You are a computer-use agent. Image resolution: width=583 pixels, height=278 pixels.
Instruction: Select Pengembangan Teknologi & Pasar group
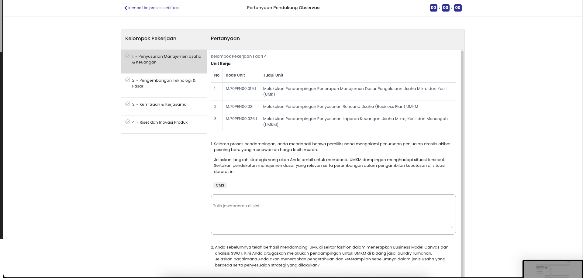pyautogui.click(x=164, y=85)
